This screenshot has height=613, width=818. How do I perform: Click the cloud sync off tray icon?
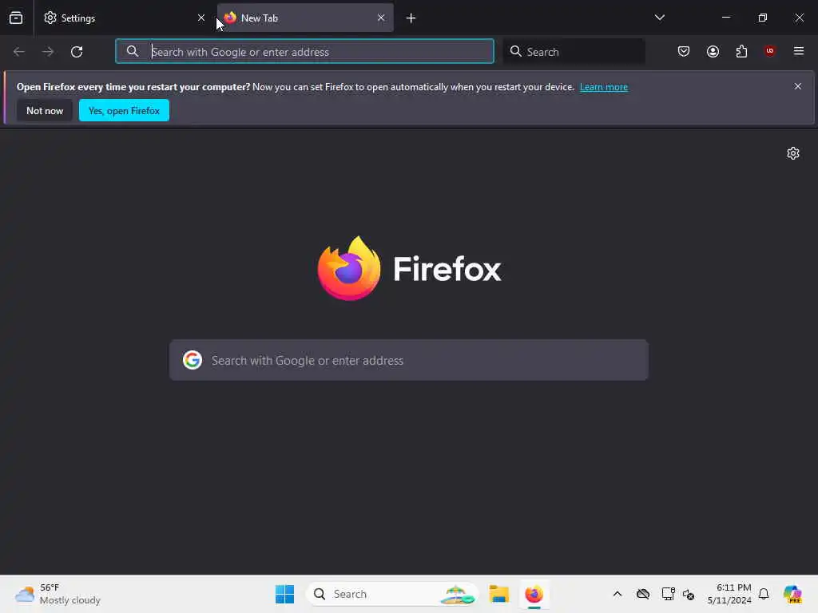pyautogui.click(x=643, y=594)
